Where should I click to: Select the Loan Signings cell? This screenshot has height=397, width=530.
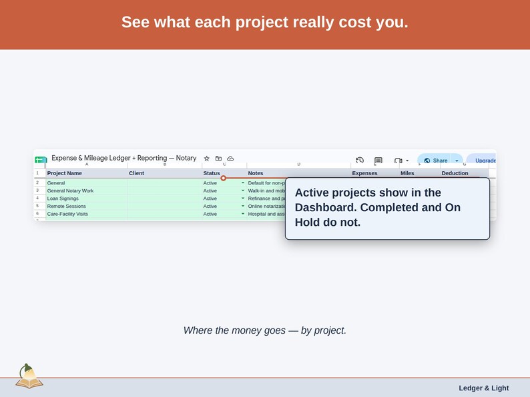click(x=87, y=198)
